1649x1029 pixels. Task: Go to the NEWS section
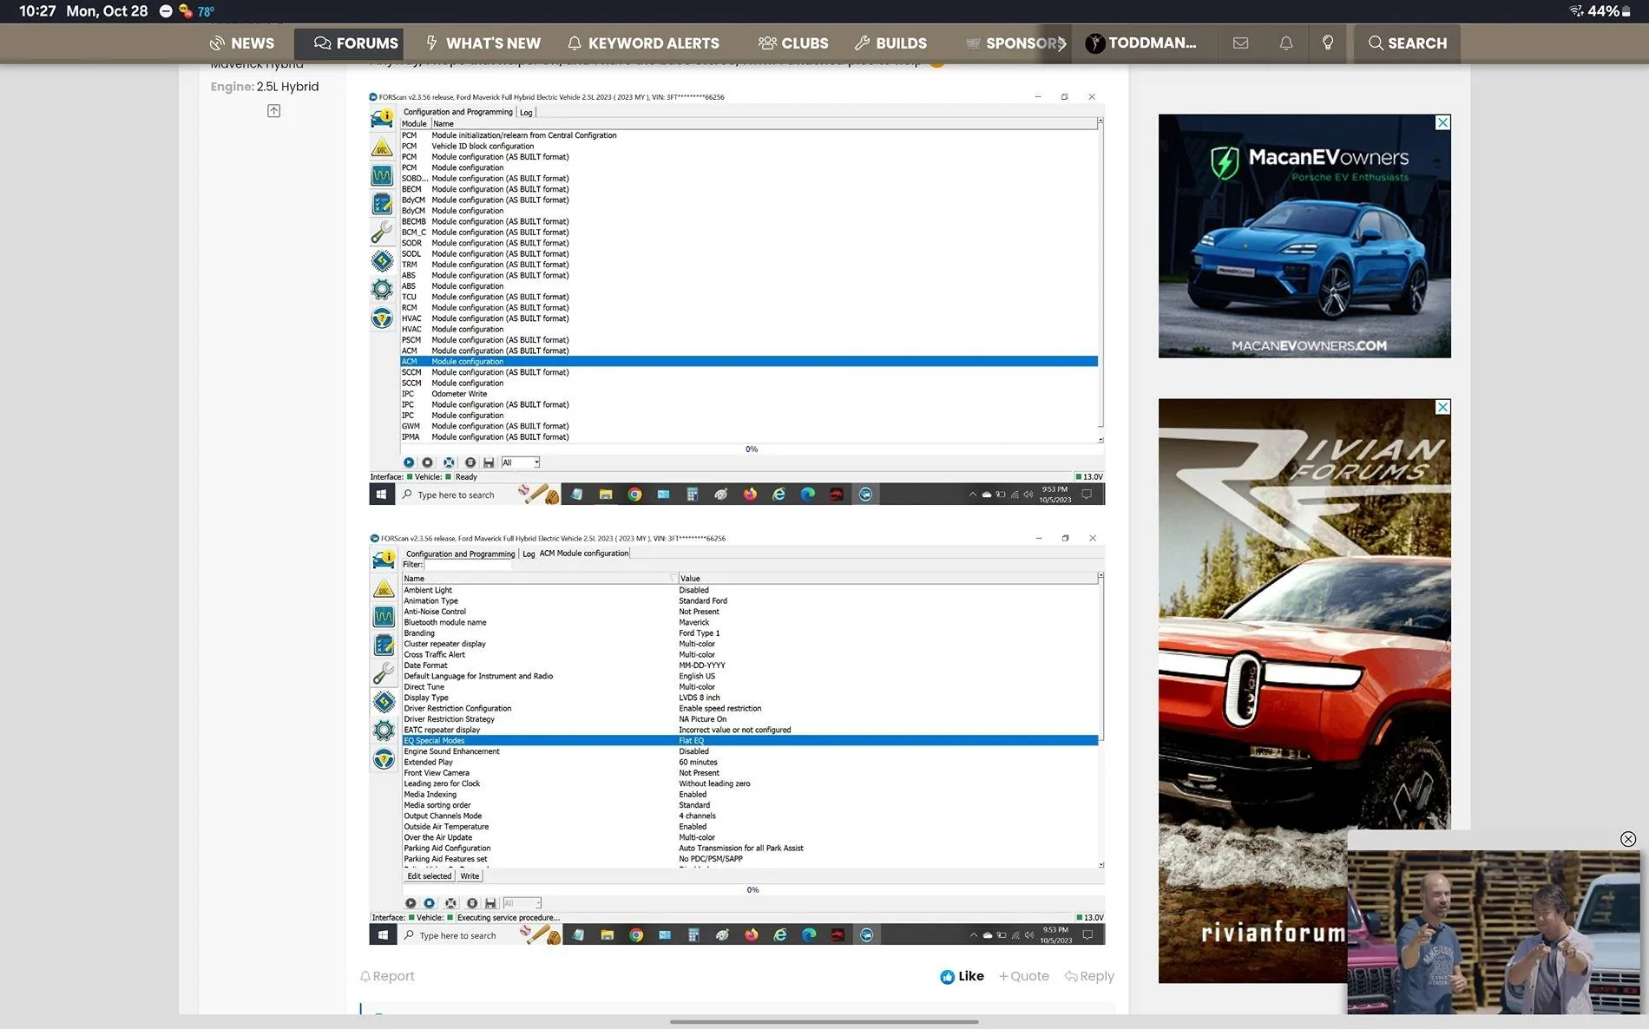click(241, 43)
